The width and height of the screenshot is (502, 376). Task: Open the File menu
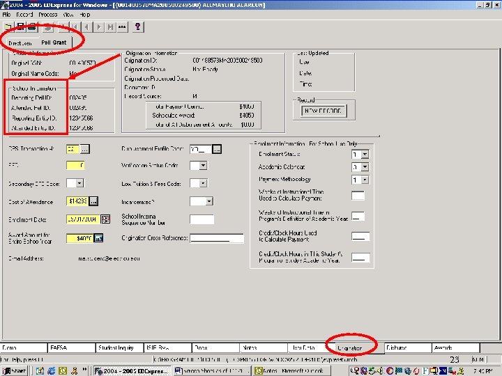6,15
